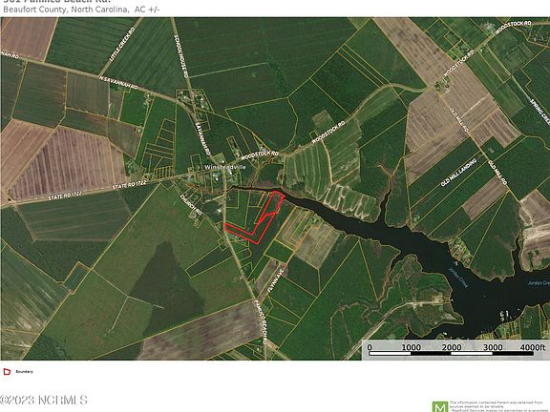Click the MapRight disclaimer text
This screenshot has height=412, width=550.
[x=499, y=406]
